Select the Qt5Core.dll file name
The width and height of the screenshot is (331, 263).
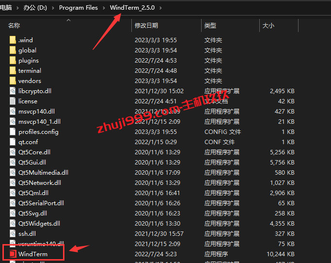[x=34, y=152]
